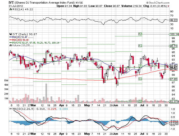Image resolution: width=179 pixels, height=136 pixels.
Task: Click the Open 91.34 value
Action: point(64,6)
